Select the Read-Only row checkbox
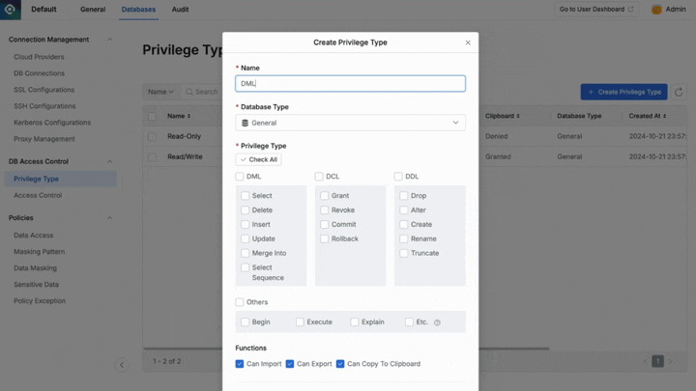Viewport: 696px width, 391px height. pos(153,136)
